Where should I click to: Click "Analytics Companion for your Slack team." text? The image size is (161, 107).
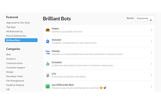click(x=74, y=43)
